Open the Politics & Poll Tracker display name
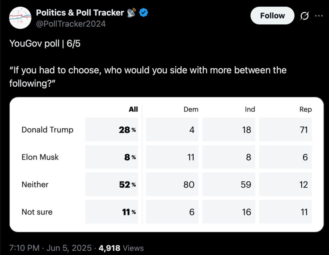The image size is (329, 255). pos(80,13)
